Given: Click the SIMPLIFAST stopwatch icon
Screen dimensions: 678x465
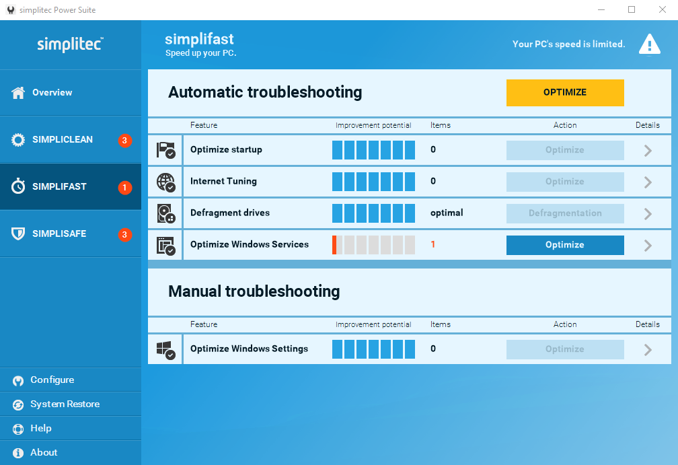Looking at the screenshot, I should [x=18, y=186].
